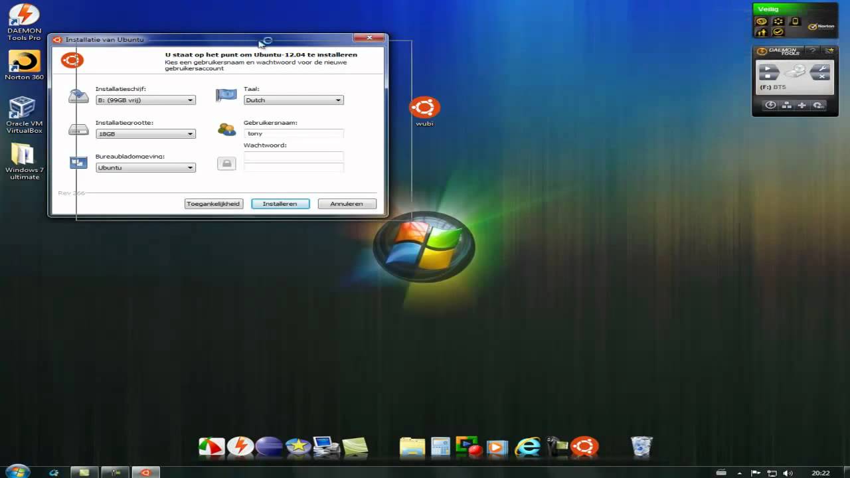The height and width of the screenshot is (478, 850).
Task: Open Norton 360 desktop shortcut
Action: [x=25, y=65]
